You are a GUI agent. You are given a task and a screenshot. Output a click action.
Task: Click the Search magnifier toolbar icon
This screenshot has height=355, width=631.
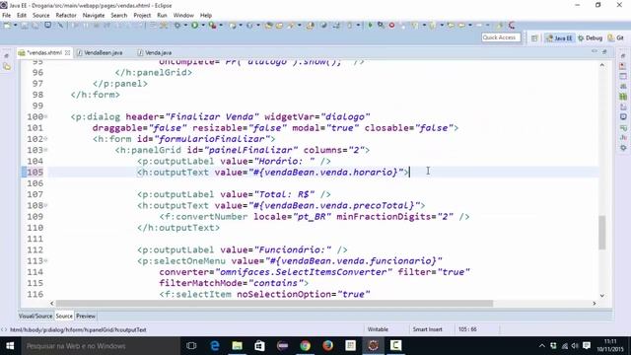pos(381,26)
